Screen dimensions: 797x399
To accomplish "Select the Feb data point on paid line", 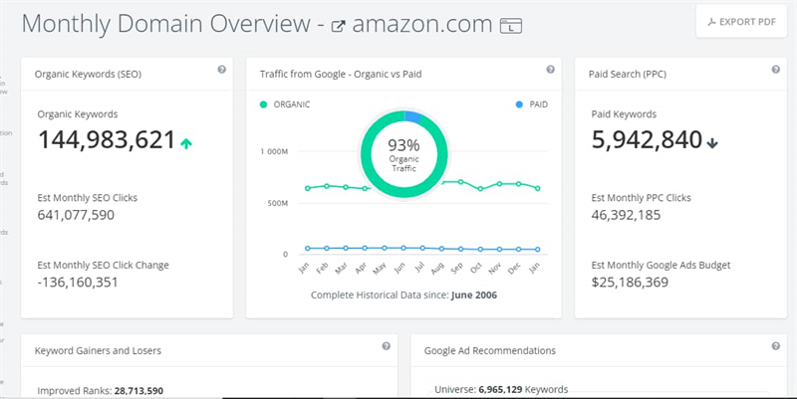I will pos(327,248).
